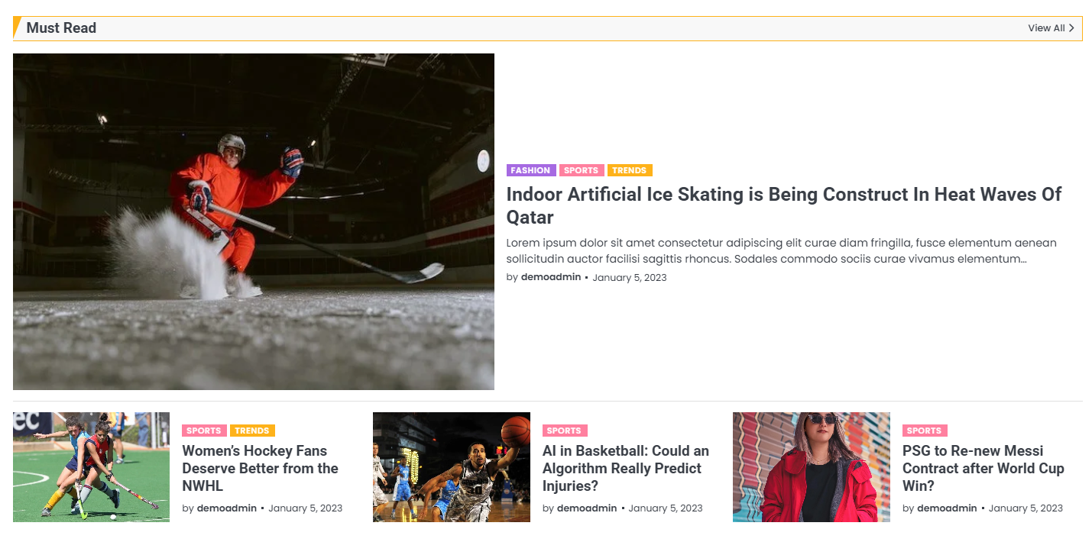The image size is (1092, 542).
Task: Select the yellow TRENDS tag on featured article
Action: pos(630,170)
